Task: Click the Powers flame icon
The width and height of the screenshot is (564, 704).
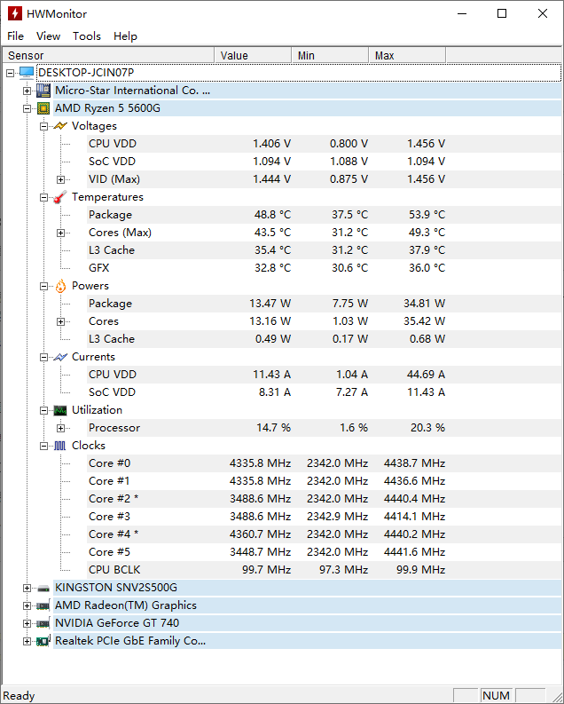Action: (x=60, y=286)
